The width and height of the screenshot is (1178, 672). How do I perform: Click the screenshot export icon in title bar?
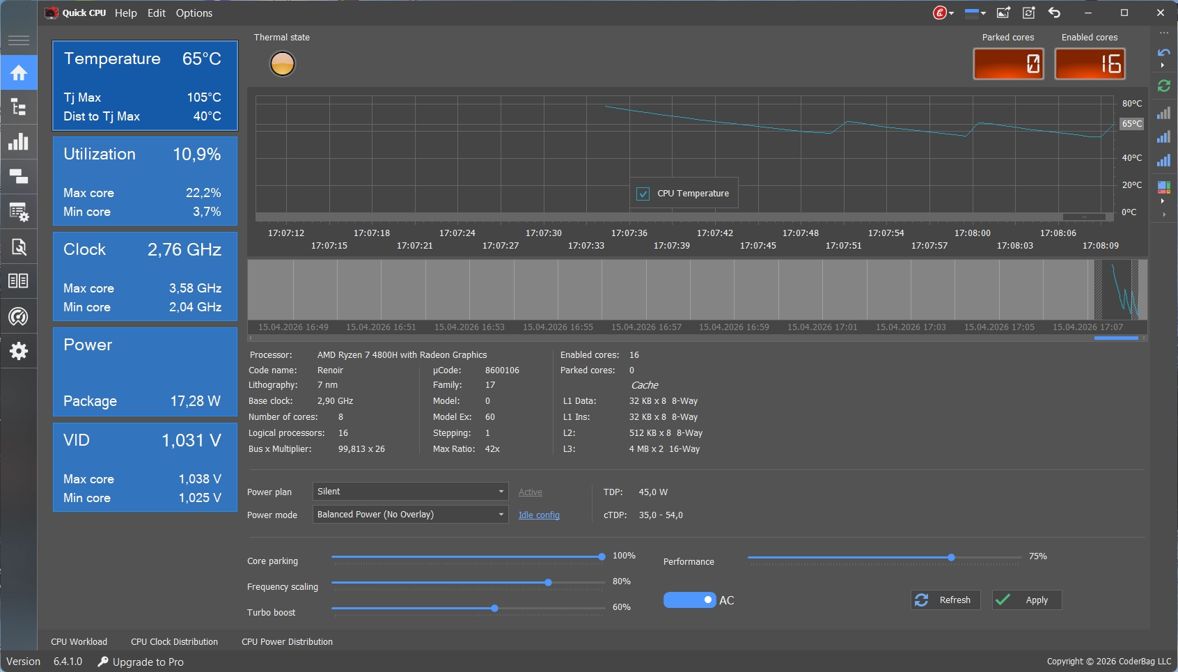(x=1003, y=13)
